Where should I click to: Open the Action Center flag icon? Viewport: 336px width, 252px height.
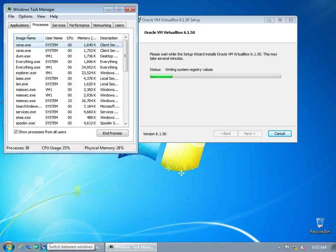pyautogui.click(x=287, y=247)
